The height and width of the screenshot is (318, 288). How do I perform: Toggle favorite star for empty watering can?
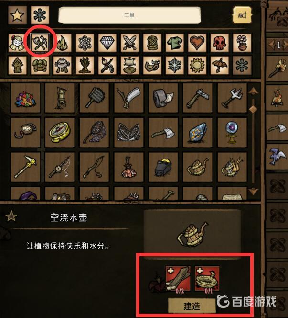[11, 216]
